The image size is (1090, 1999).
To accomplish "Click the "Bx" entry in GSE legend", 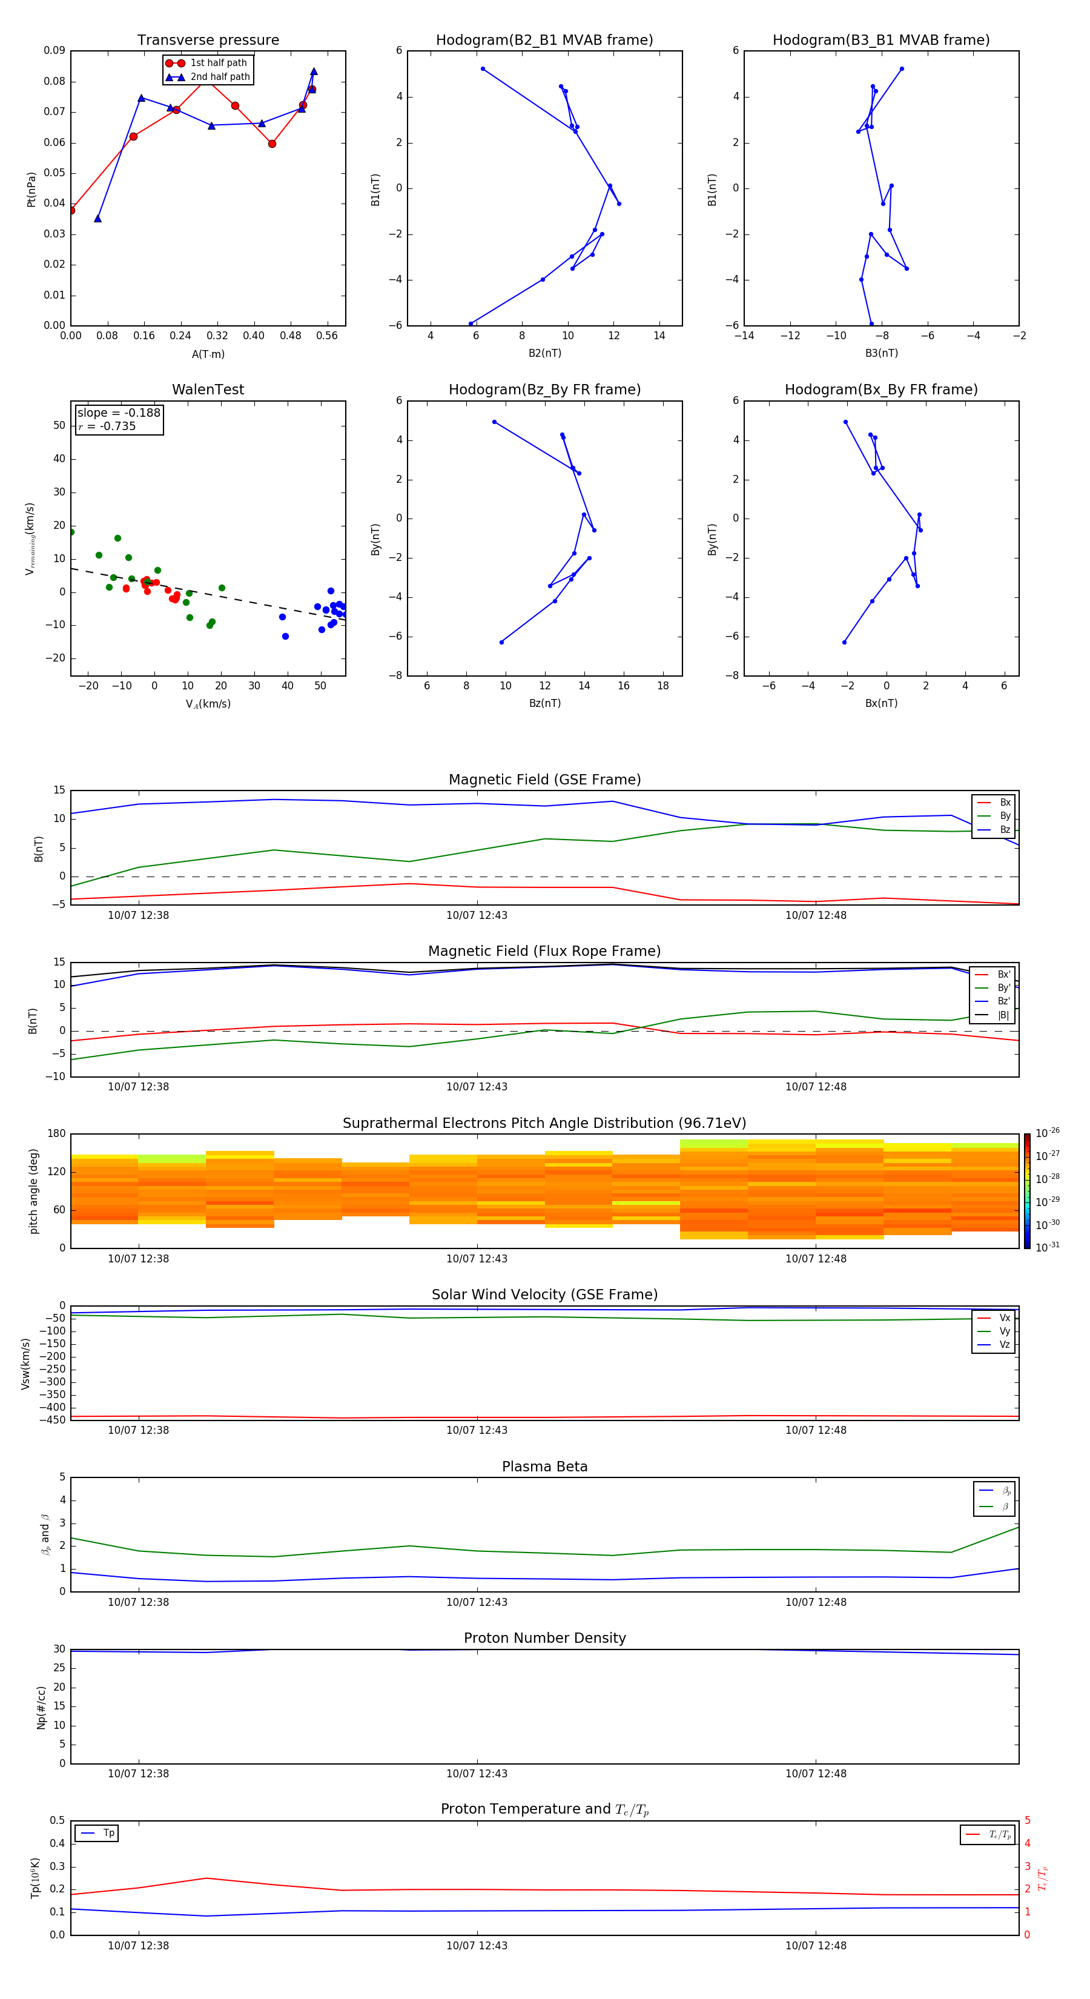I will pyautogui.click(x=994, y=803).
